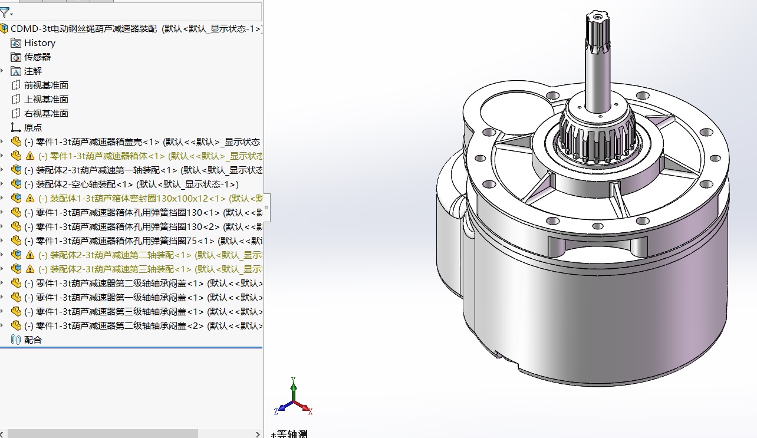Click the warning triangle on 密封圈130x100x12<1>
This screenshot has height=438, width=757.
click(x=30, y=198)
